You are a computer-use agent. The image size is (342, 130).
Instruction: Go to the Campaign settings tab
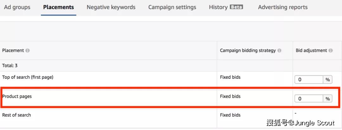(x=172, y=7)
